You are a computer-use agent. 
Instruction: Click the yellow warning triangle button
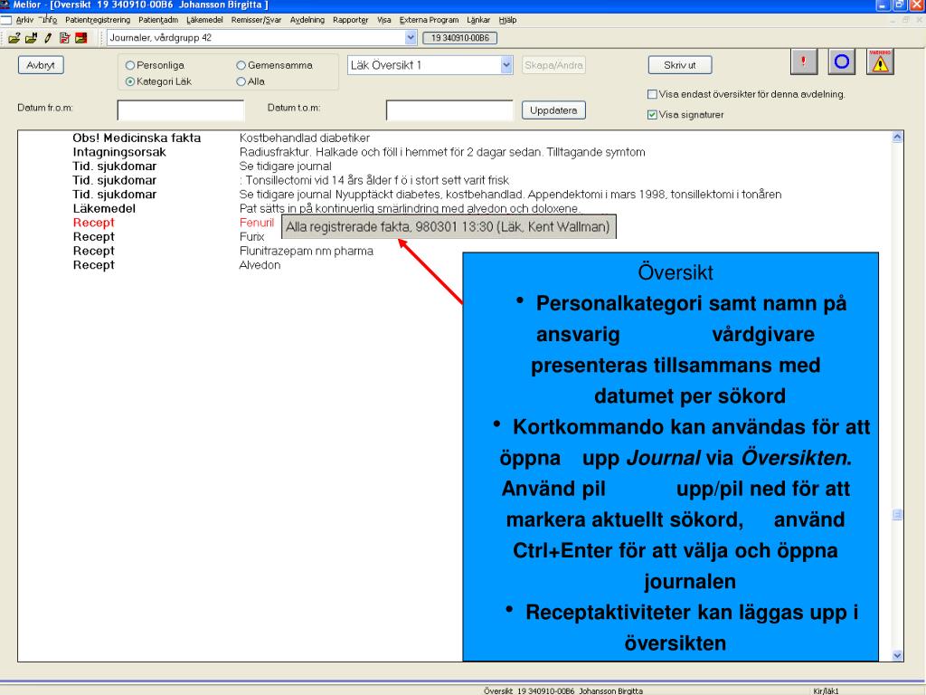click(x=880, y=62)
